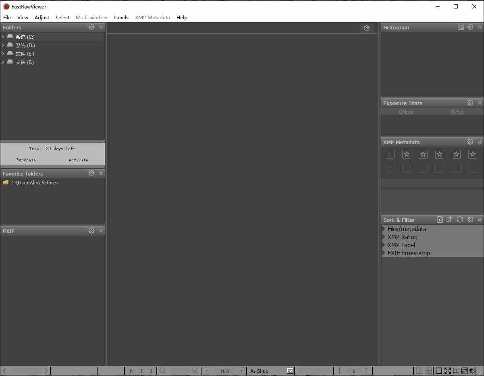484x376 pixels.
Task: Click the Activate link
Action: 78,160
